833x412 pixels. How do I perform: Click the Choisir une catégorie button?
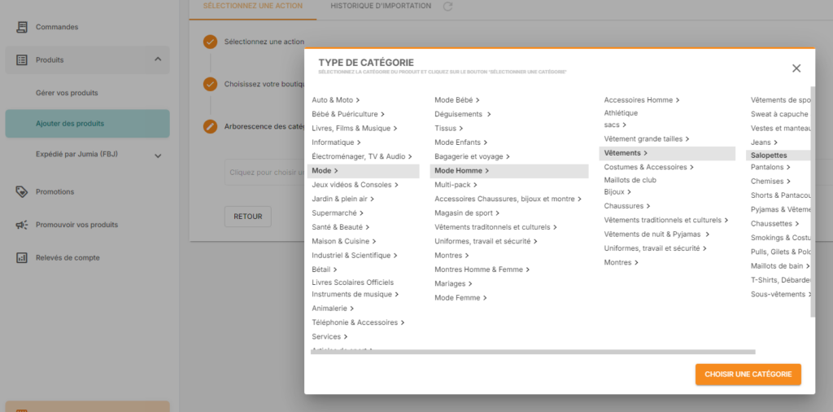(x=748, y=375)
